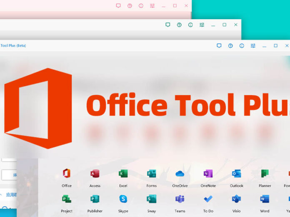Maximize the blue-themed front window

tap(275, 46)
